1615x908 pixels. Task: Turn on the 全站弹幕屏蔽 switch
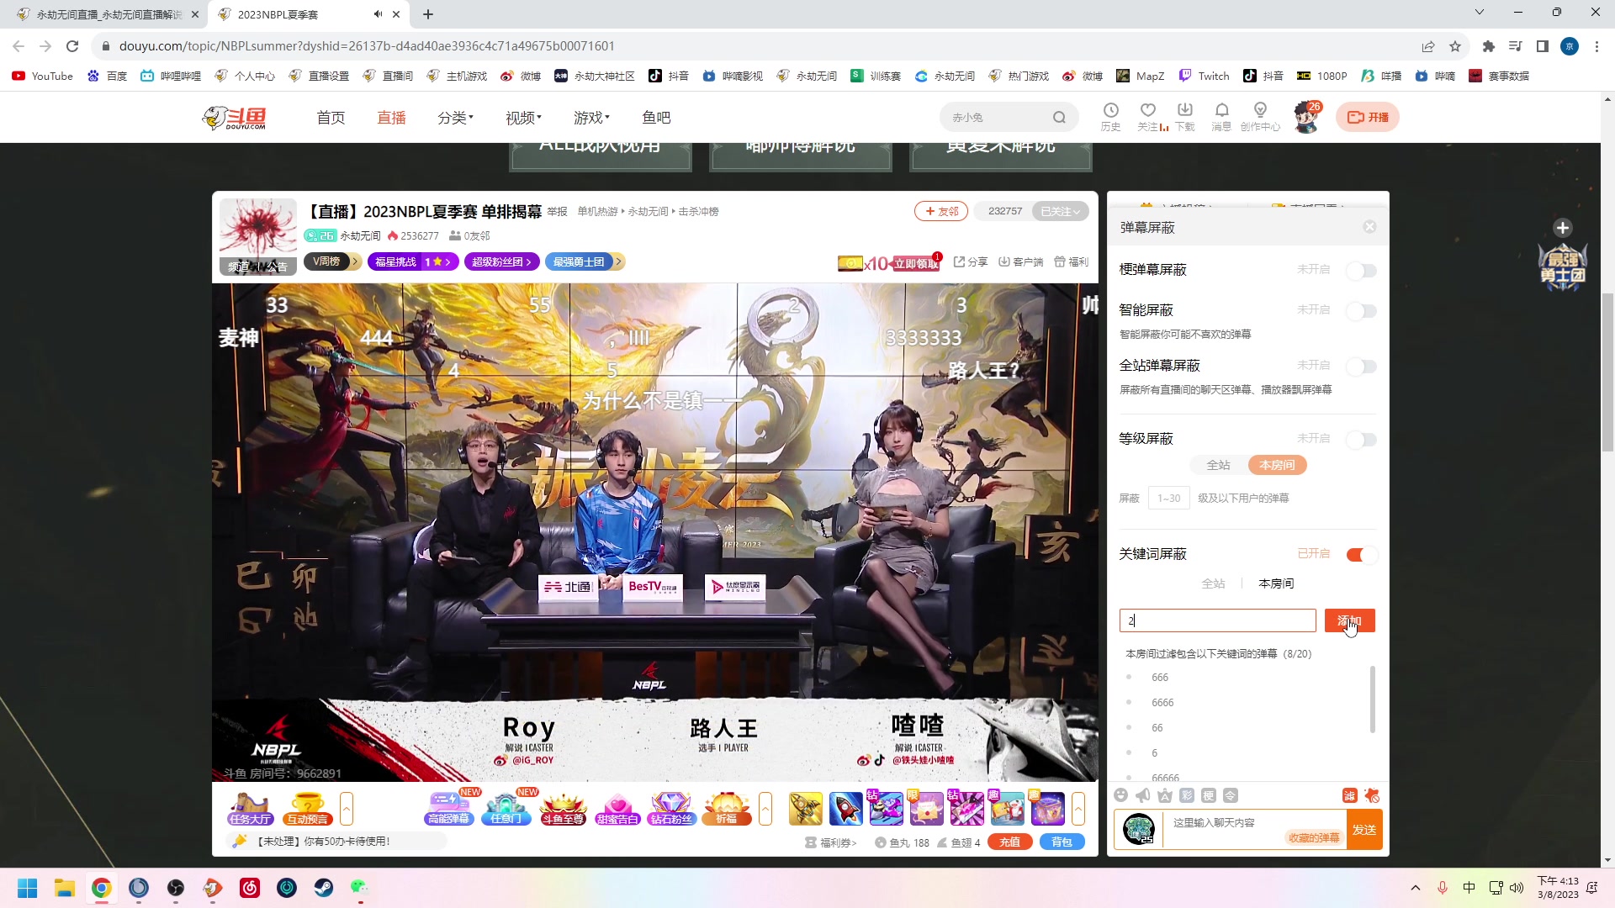(x=1361, y=366)
